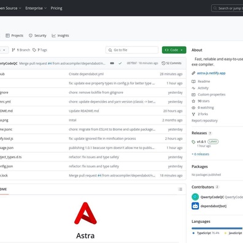Open dependabot[bot] contributor profile

click(214, 206)
